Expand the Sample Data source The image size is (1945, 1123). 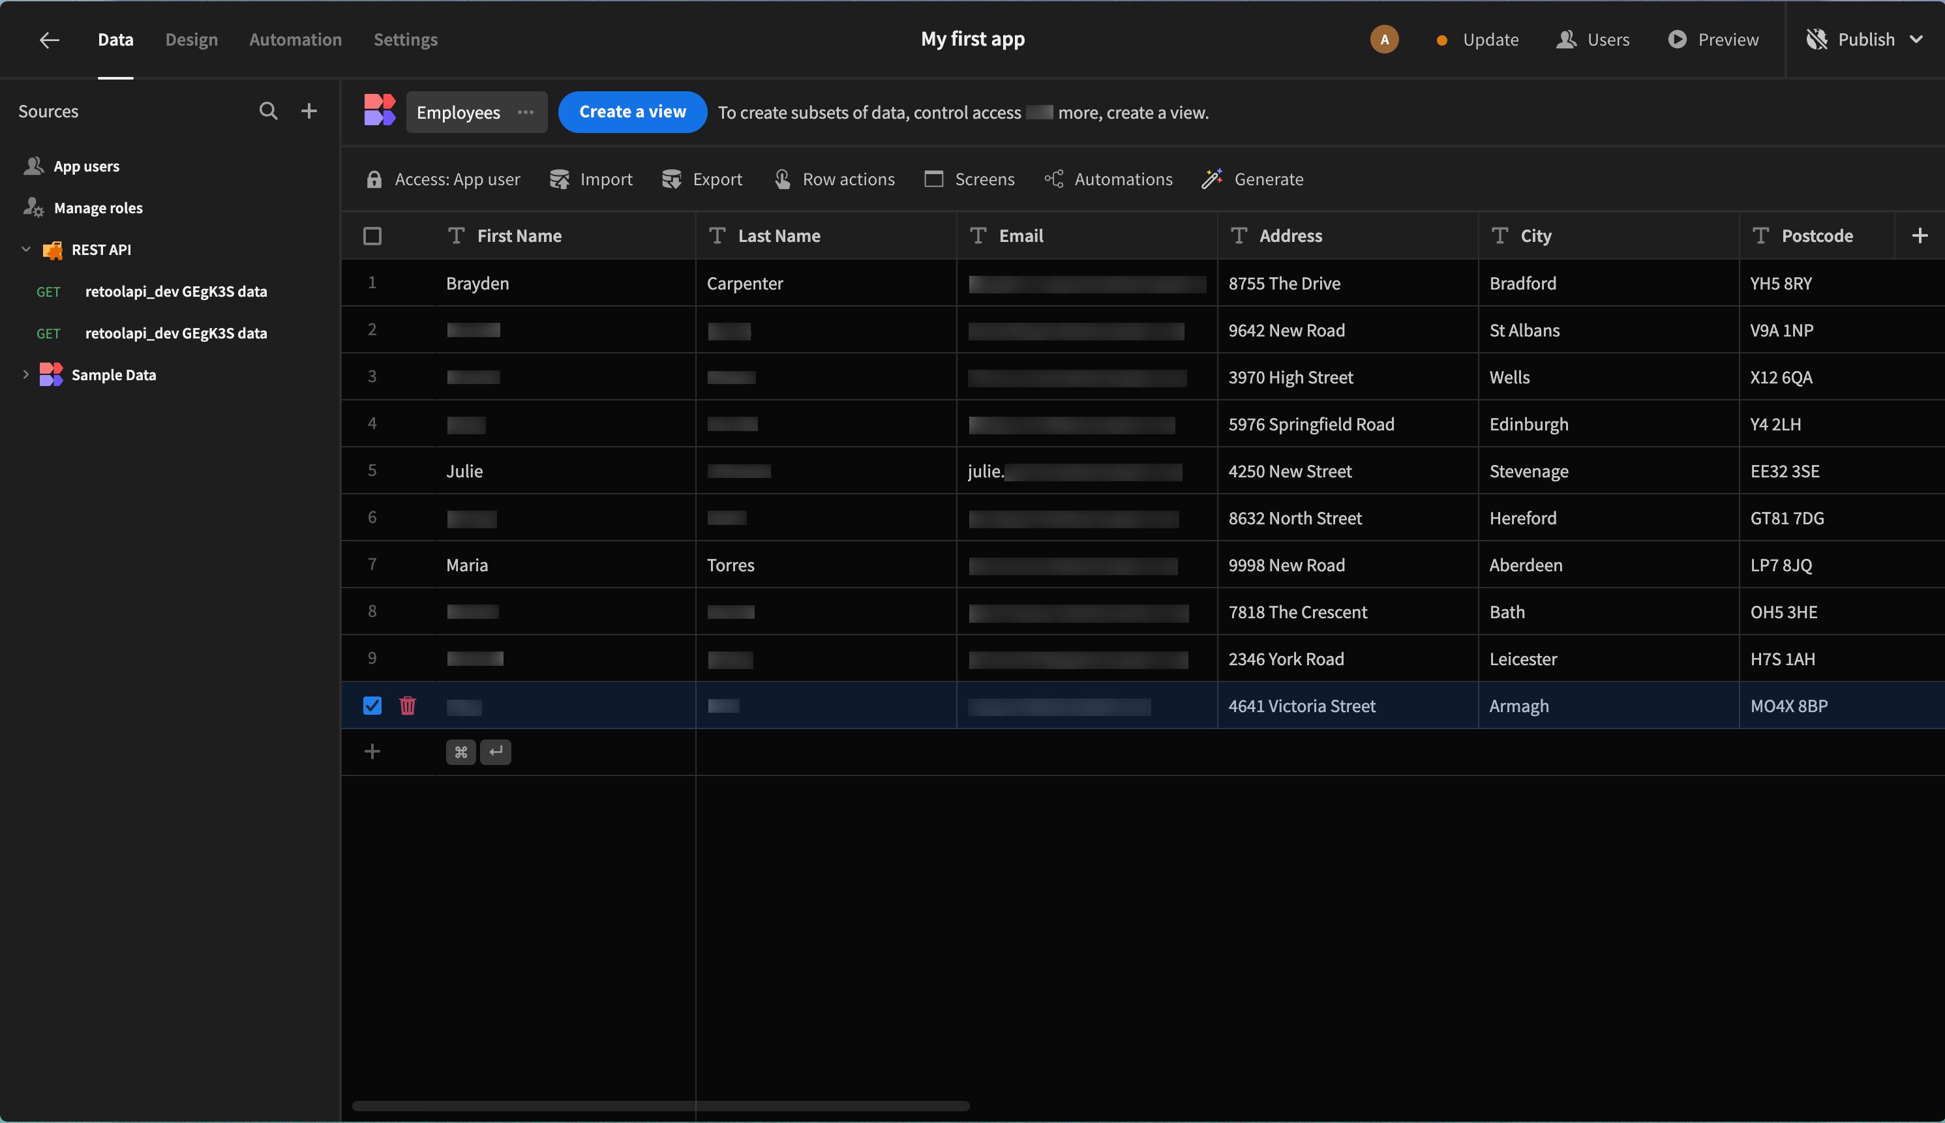pyautogui.click(x=25, y=375)
